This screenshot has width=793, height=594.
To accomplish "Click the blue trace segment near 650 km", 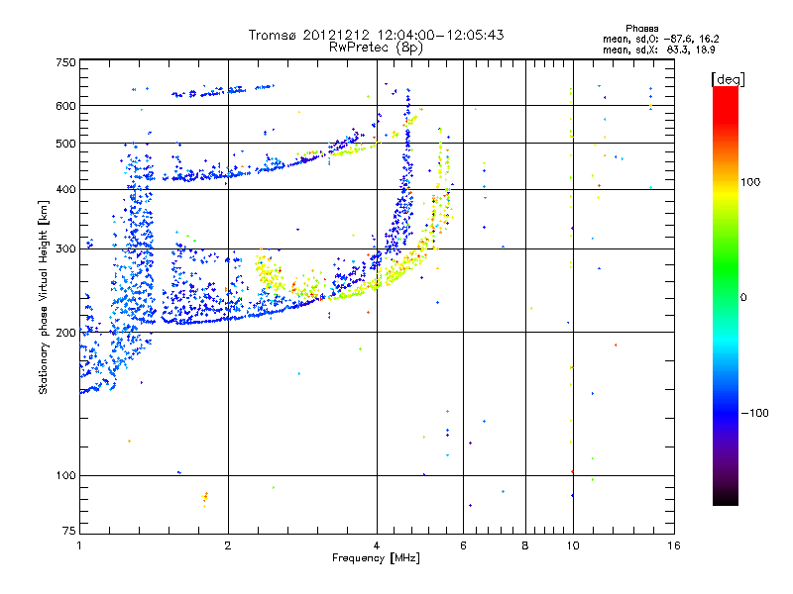I will point(222,90).
